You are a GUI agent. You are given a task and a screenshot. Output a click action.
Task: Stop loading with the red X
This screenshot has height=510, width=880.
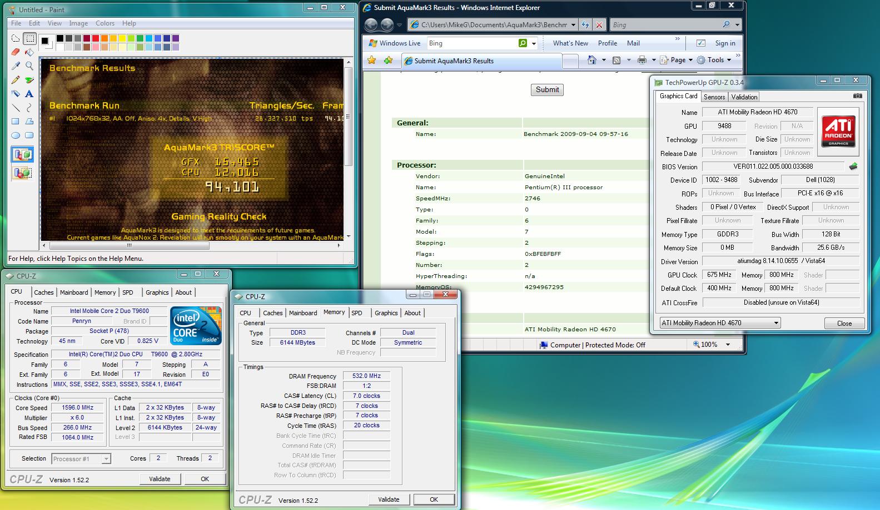coord(599,24)
